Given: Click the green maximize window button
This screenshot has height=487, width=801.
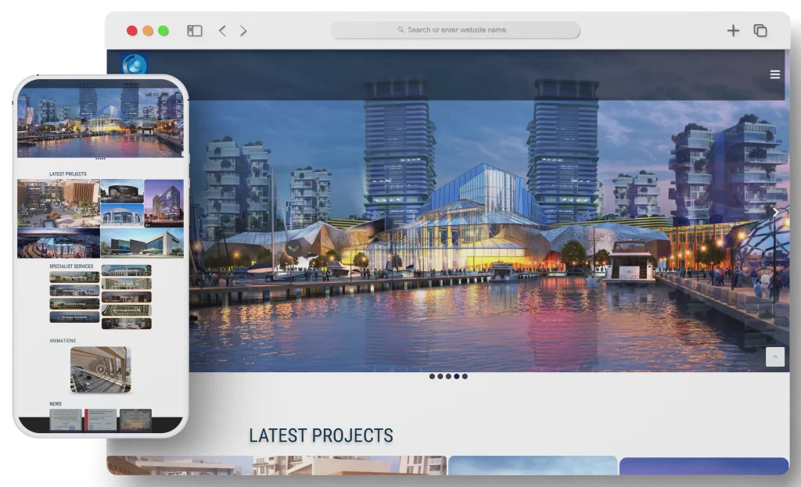Looking at the screenshot, I should click(x=163, y=30).
